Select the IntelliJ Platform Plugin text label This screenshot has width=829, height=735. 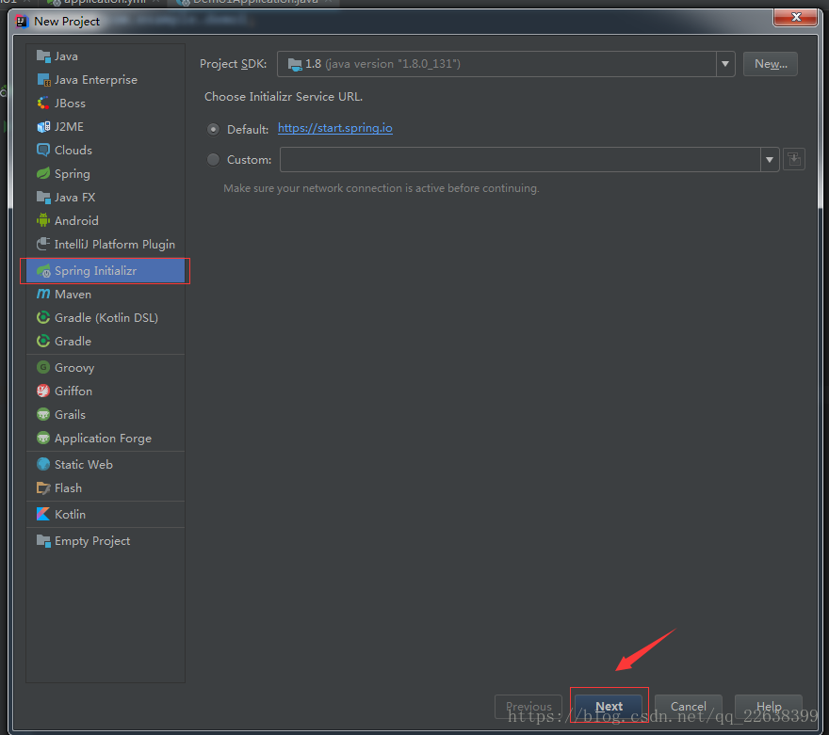click(x=115, y=245)
